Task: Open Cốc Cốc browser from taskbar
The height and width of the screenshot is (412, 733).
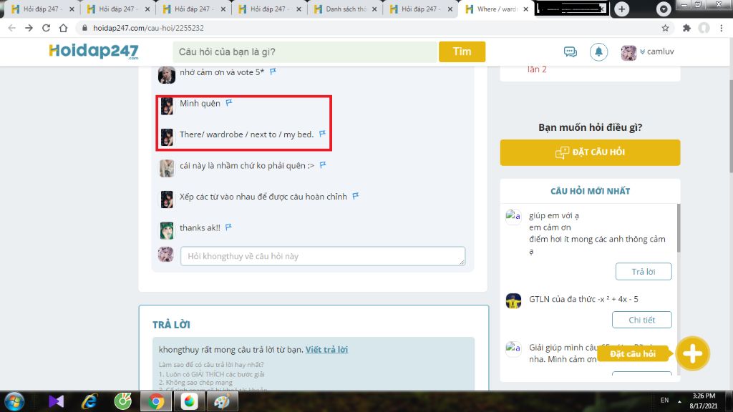Action: coord(123,401)
